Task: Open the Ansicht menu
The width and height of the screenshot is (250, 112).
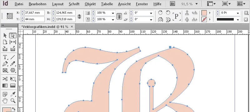Action: point(124,4)
